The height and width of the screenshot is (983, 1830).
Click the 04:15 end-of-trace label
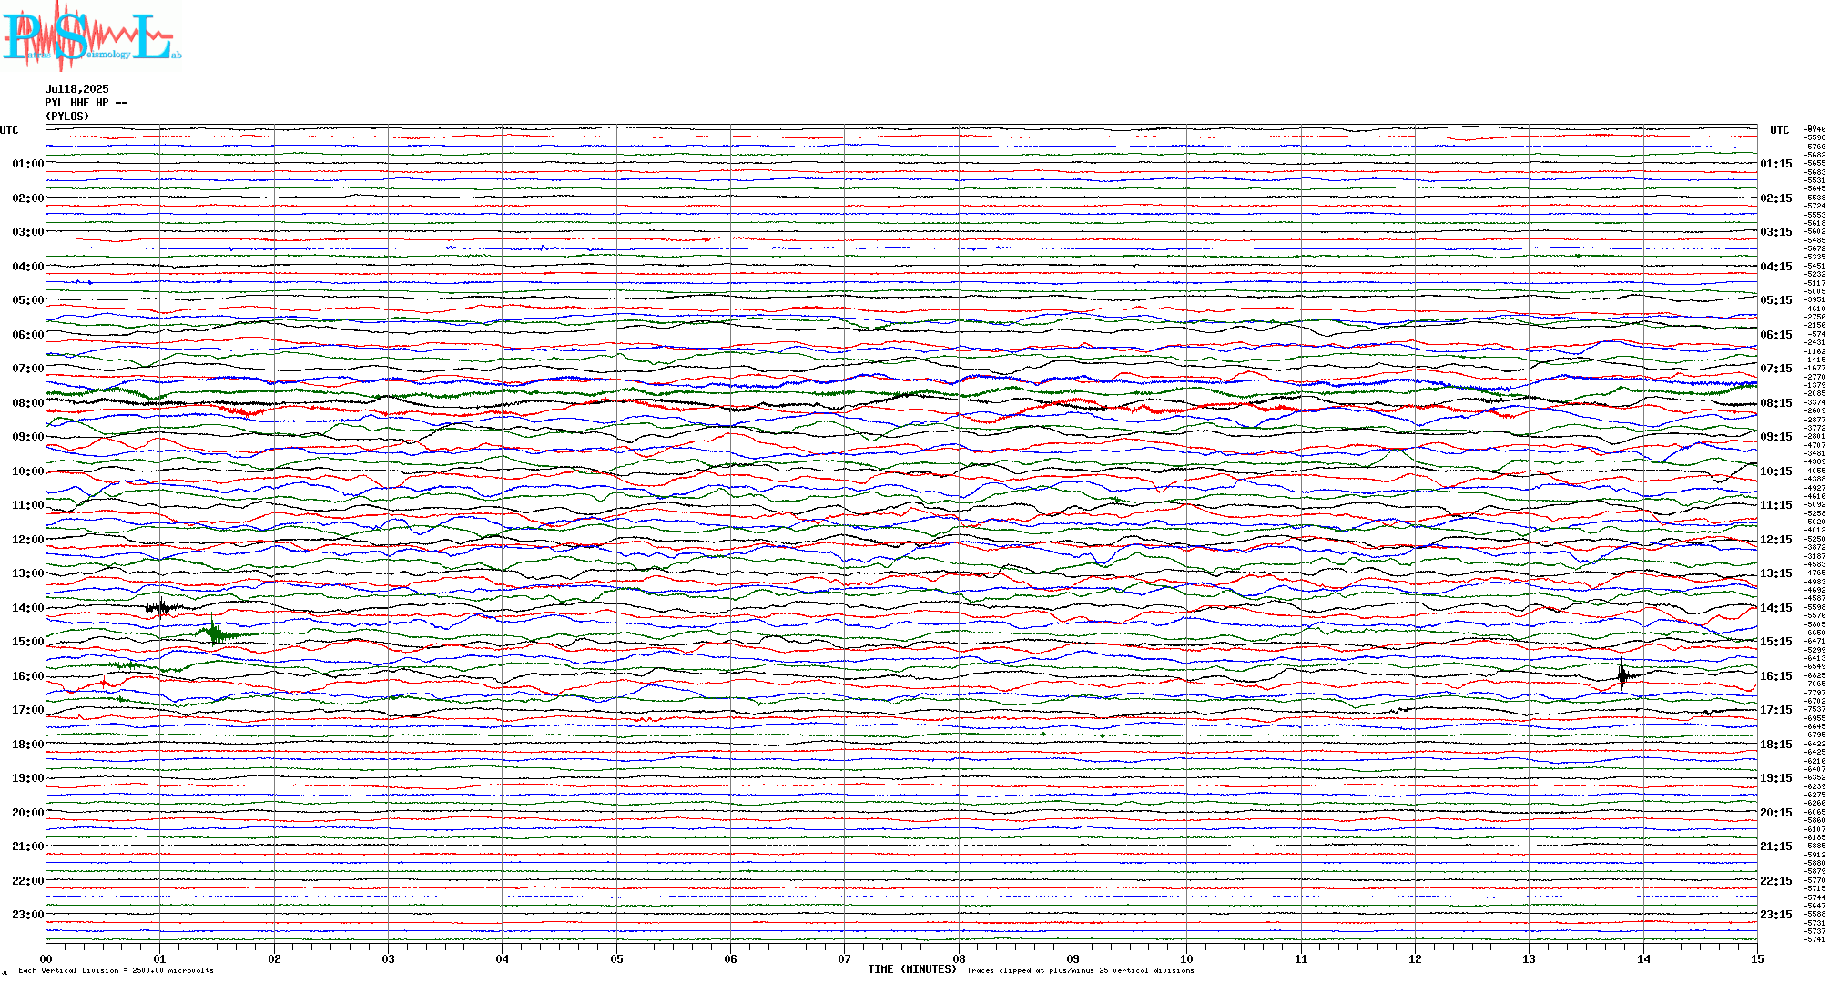[x=1776, y=267]
